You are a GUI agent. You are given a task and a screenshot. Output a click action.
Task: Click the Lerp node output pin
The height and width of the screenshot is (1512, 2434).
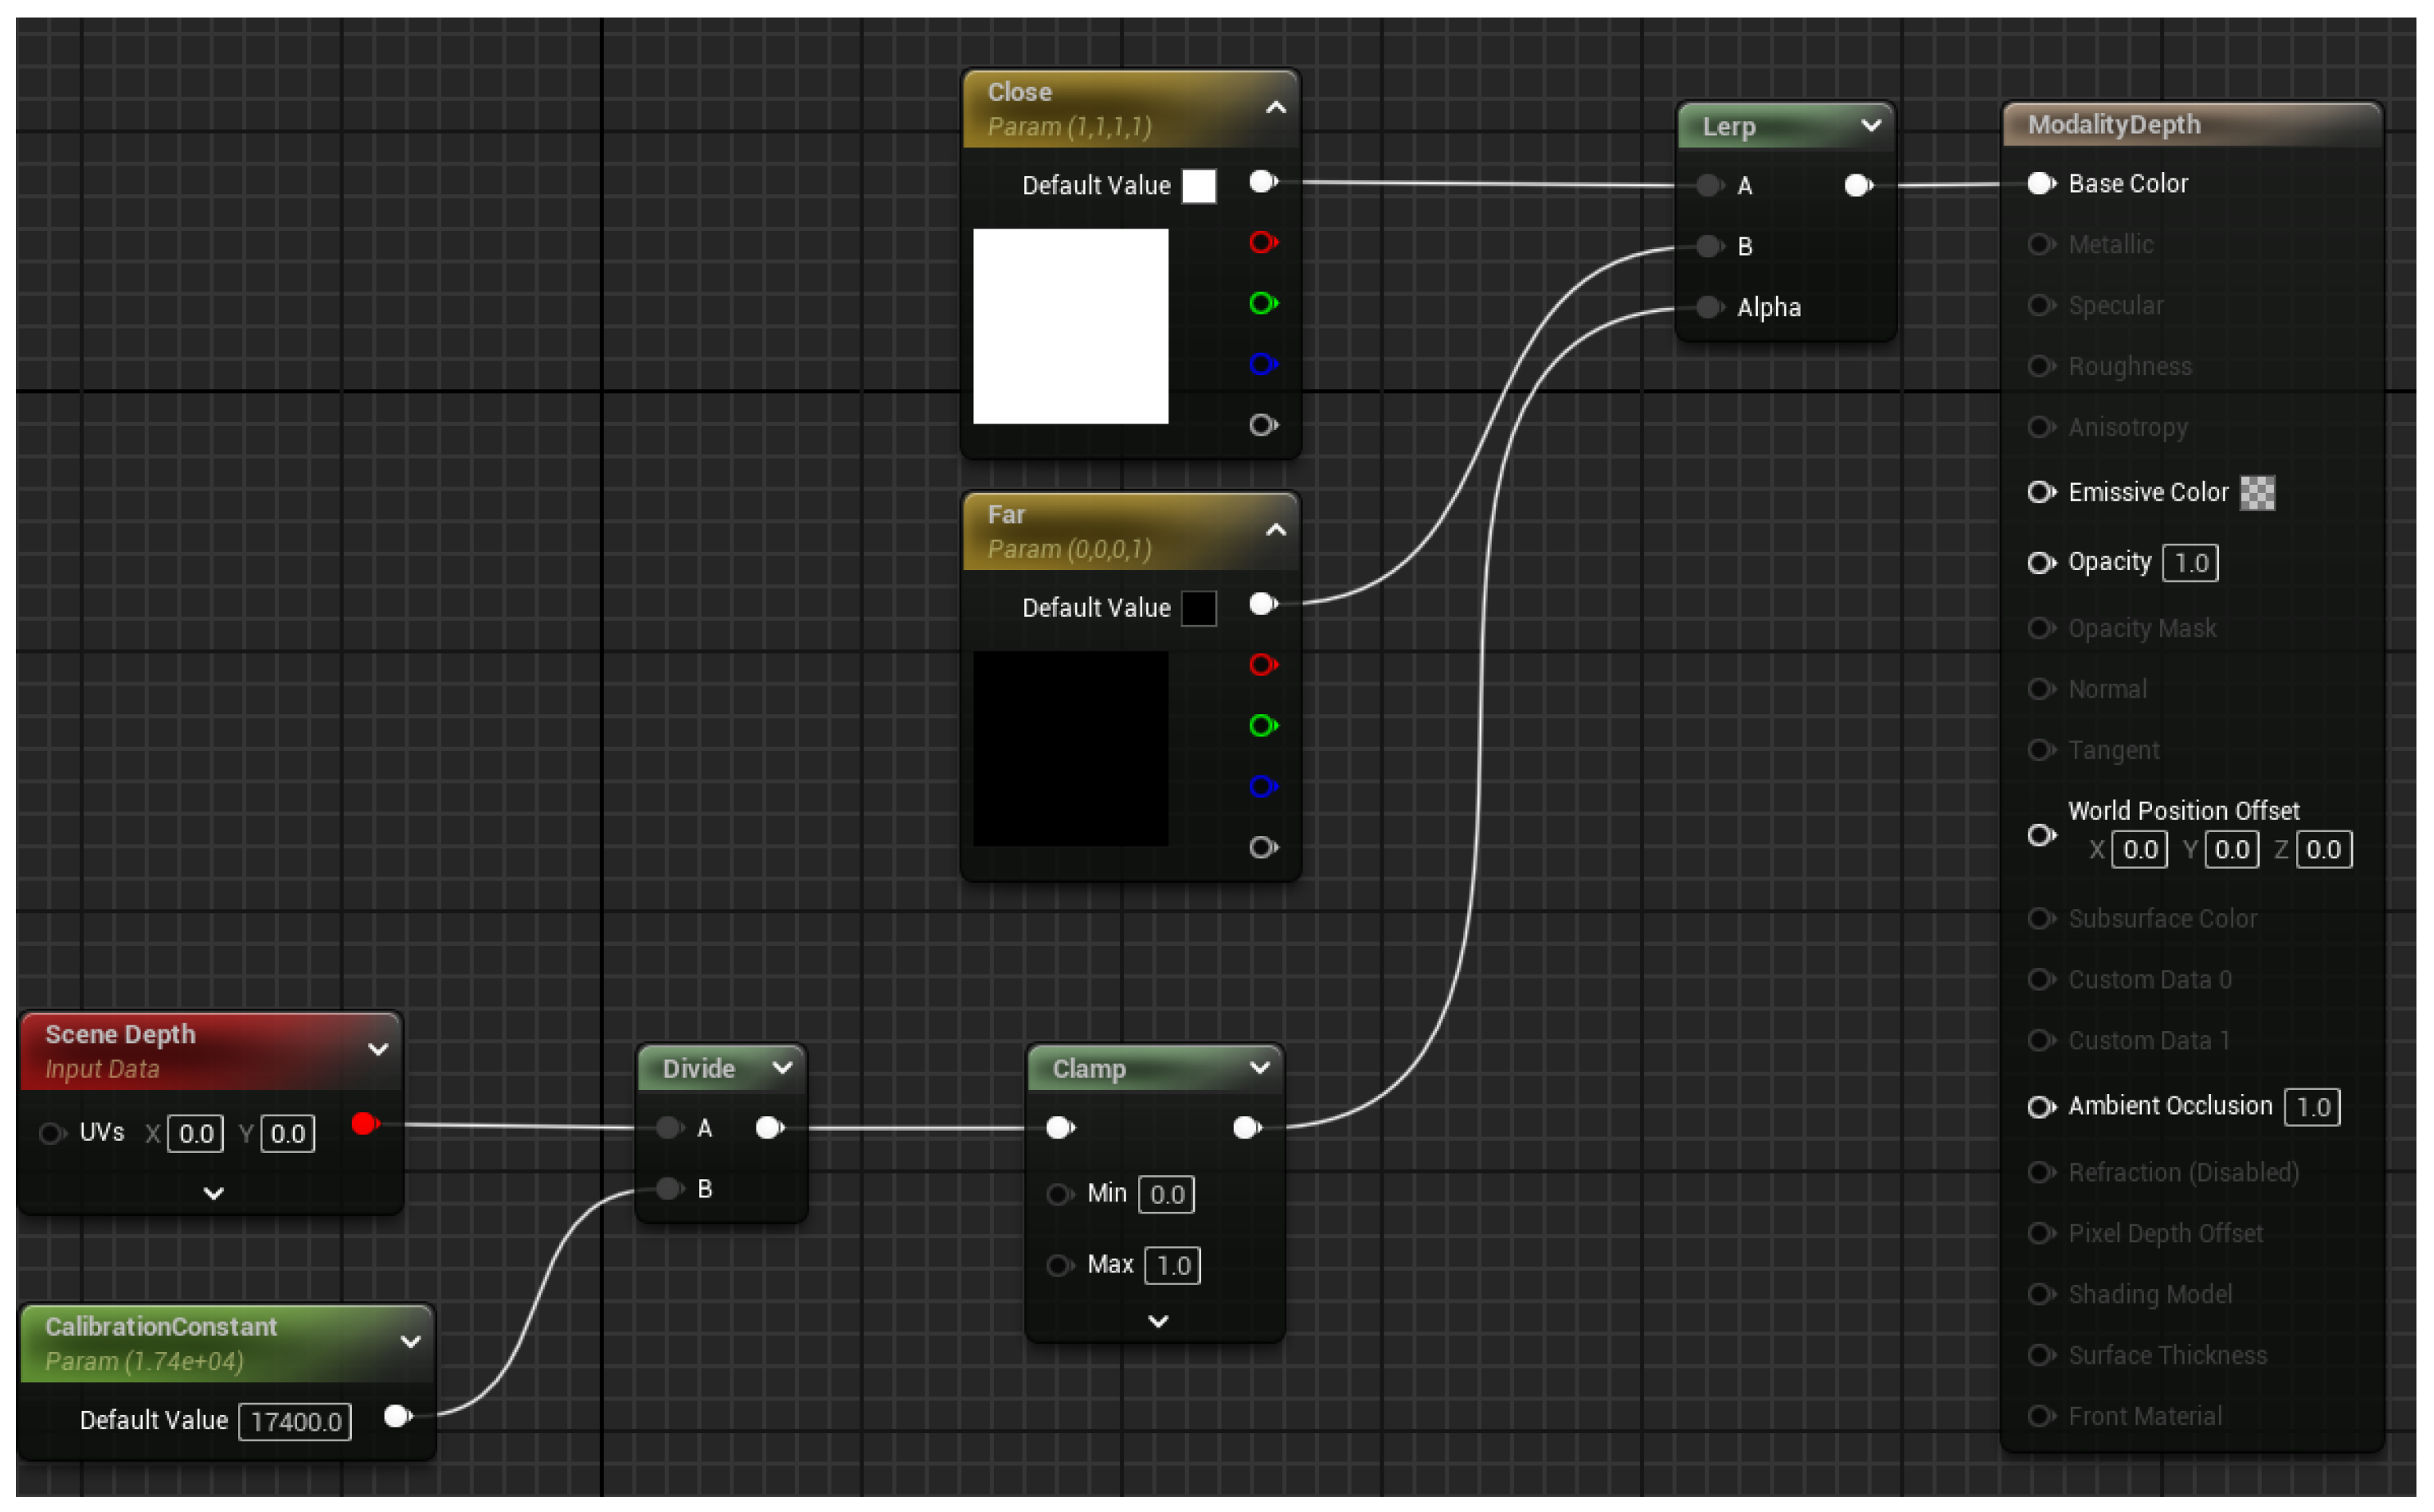pyautogui.click(x=1857, y=186)
